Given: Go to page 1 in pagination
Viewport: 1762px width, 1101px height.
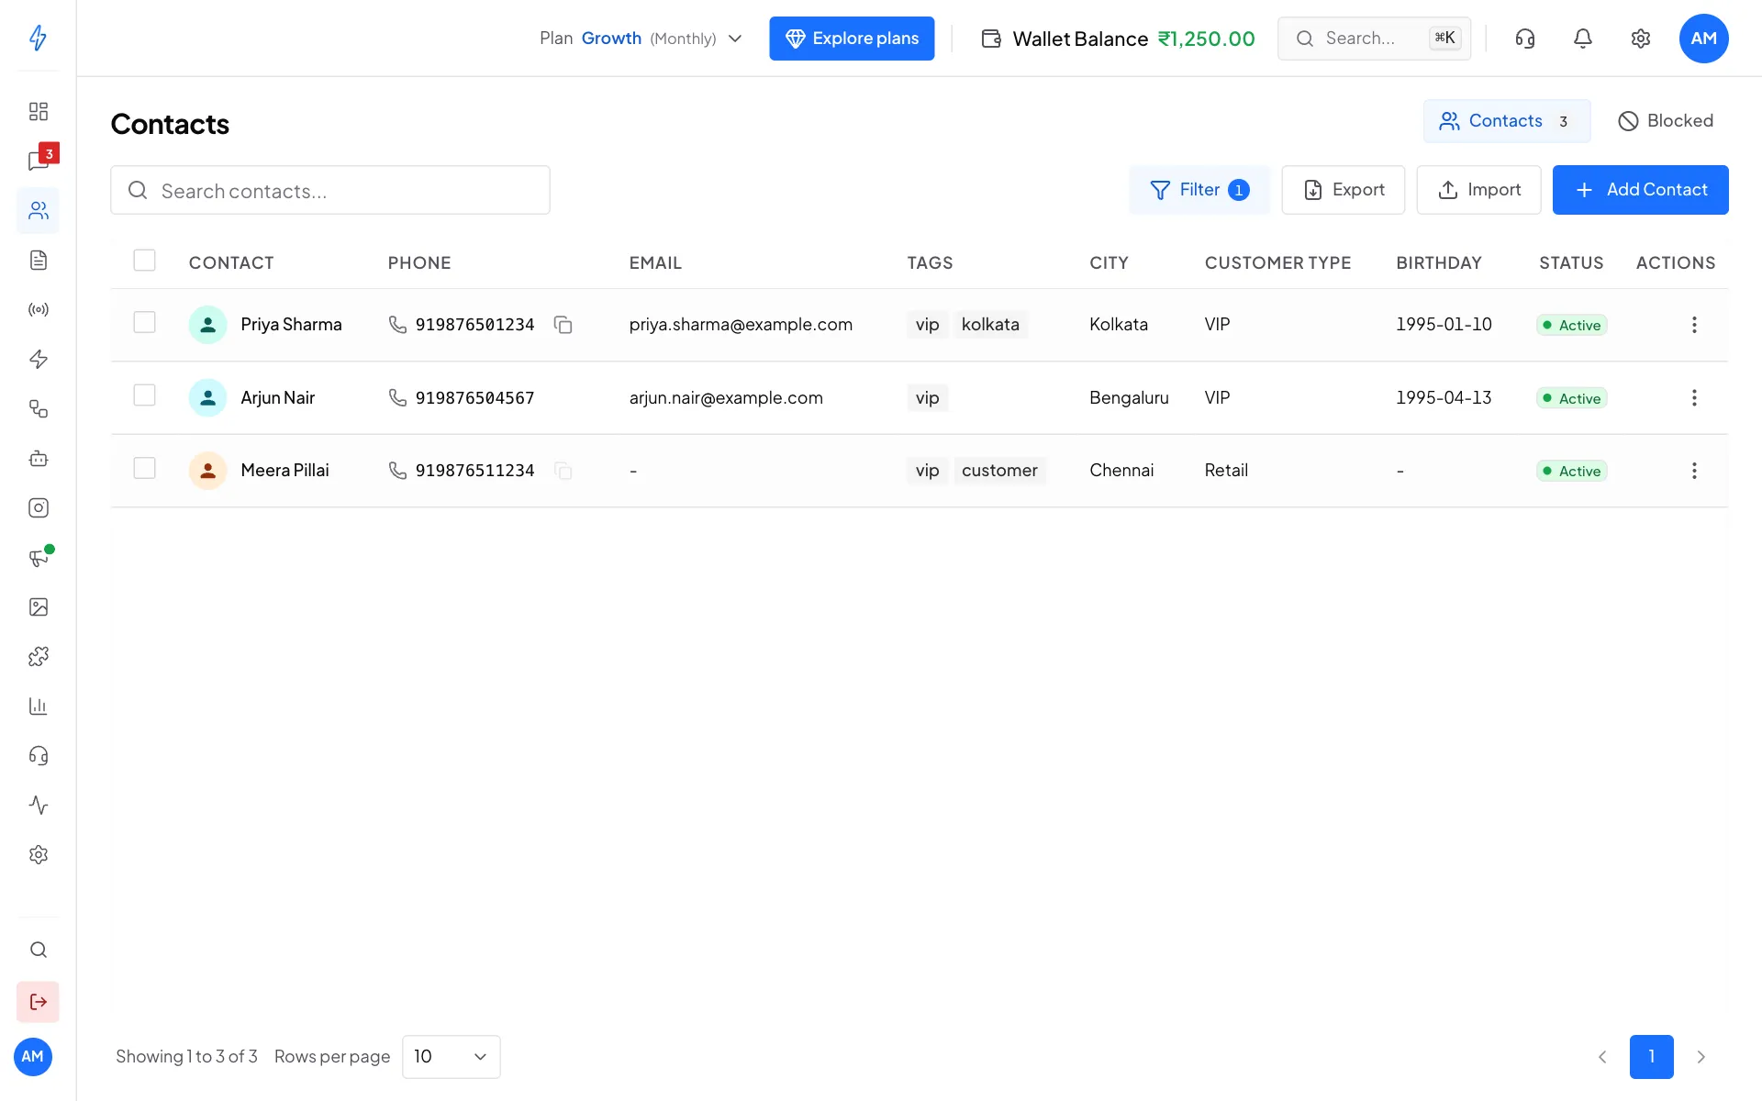Looking at the screenshot, I should (x=1651, y=1056).
